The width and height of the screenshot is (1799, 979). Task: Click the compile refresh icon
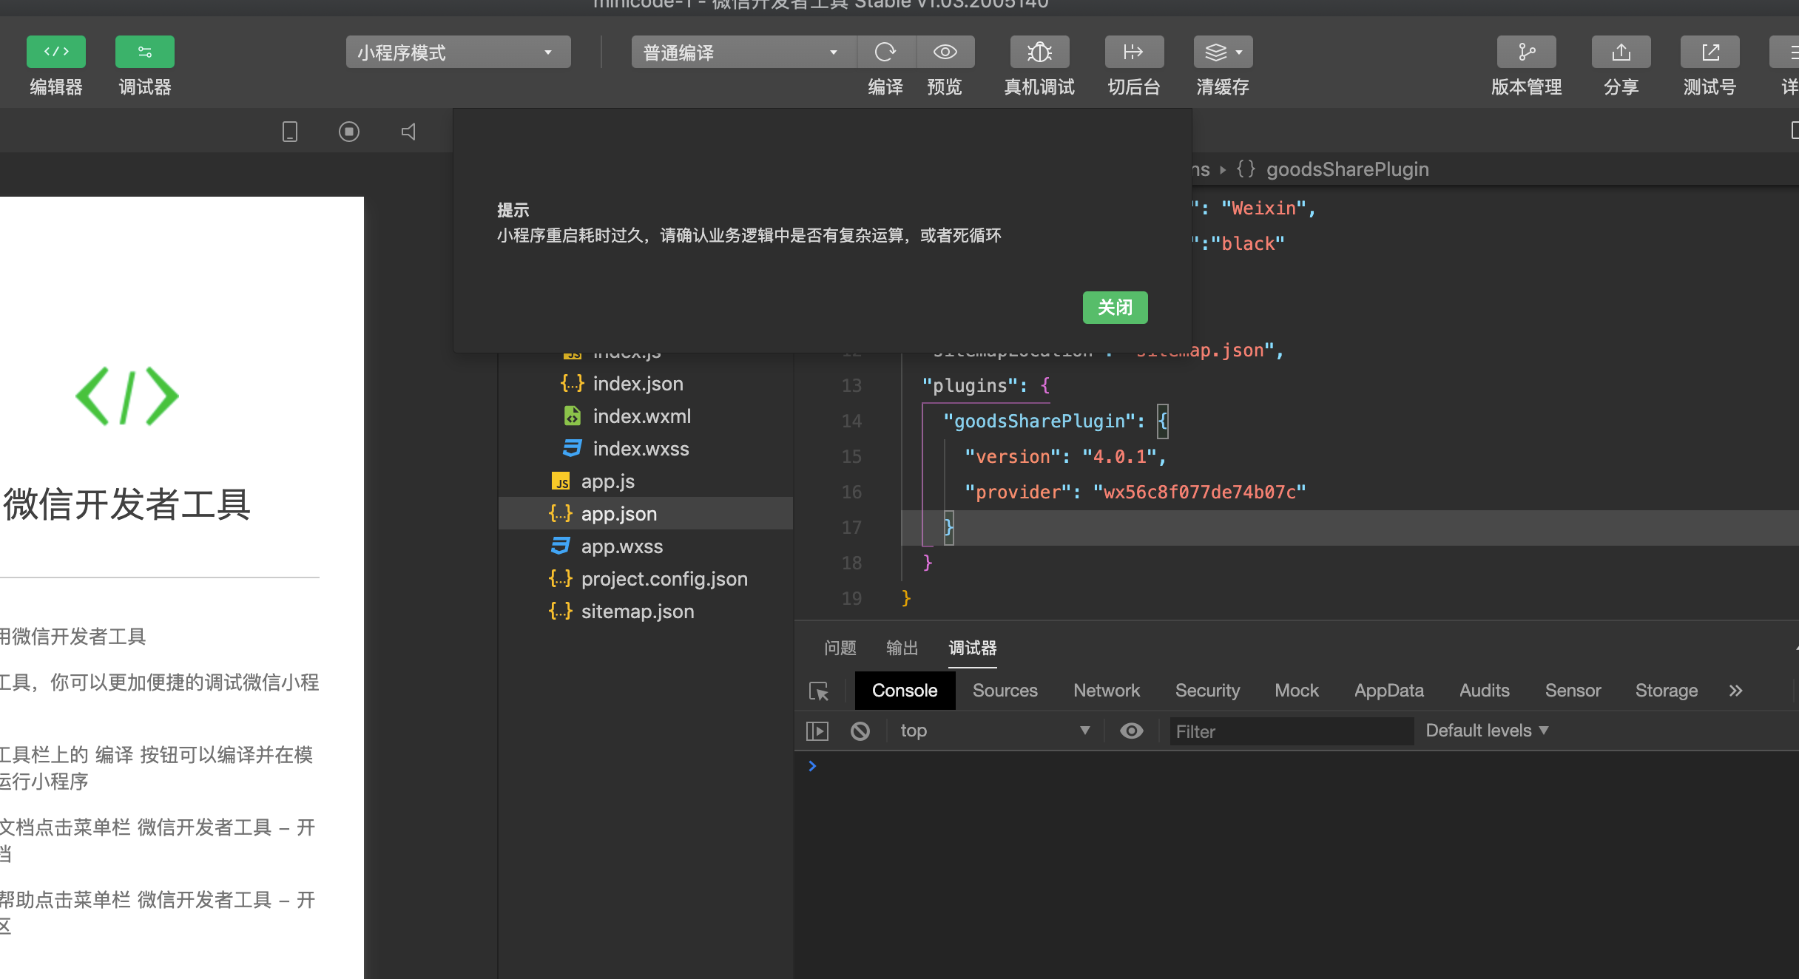tap(885, 52)
